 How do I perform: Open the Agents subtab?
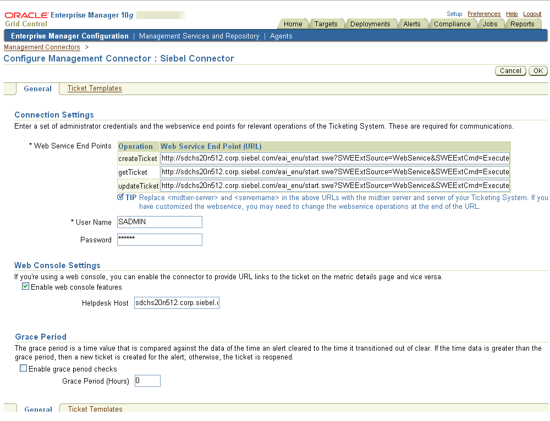click(x=281, y=36)
